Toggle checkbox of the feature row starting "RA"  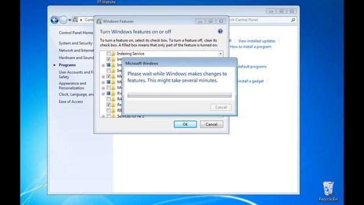coord(109,99)
